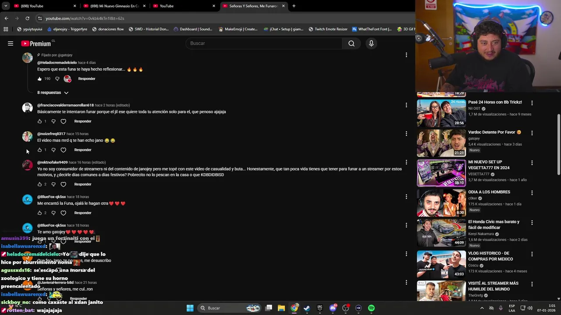Screen dimensions: 561x315
Task: Open the 'WhatTheFont' bookmark
Action: (372, 29)
